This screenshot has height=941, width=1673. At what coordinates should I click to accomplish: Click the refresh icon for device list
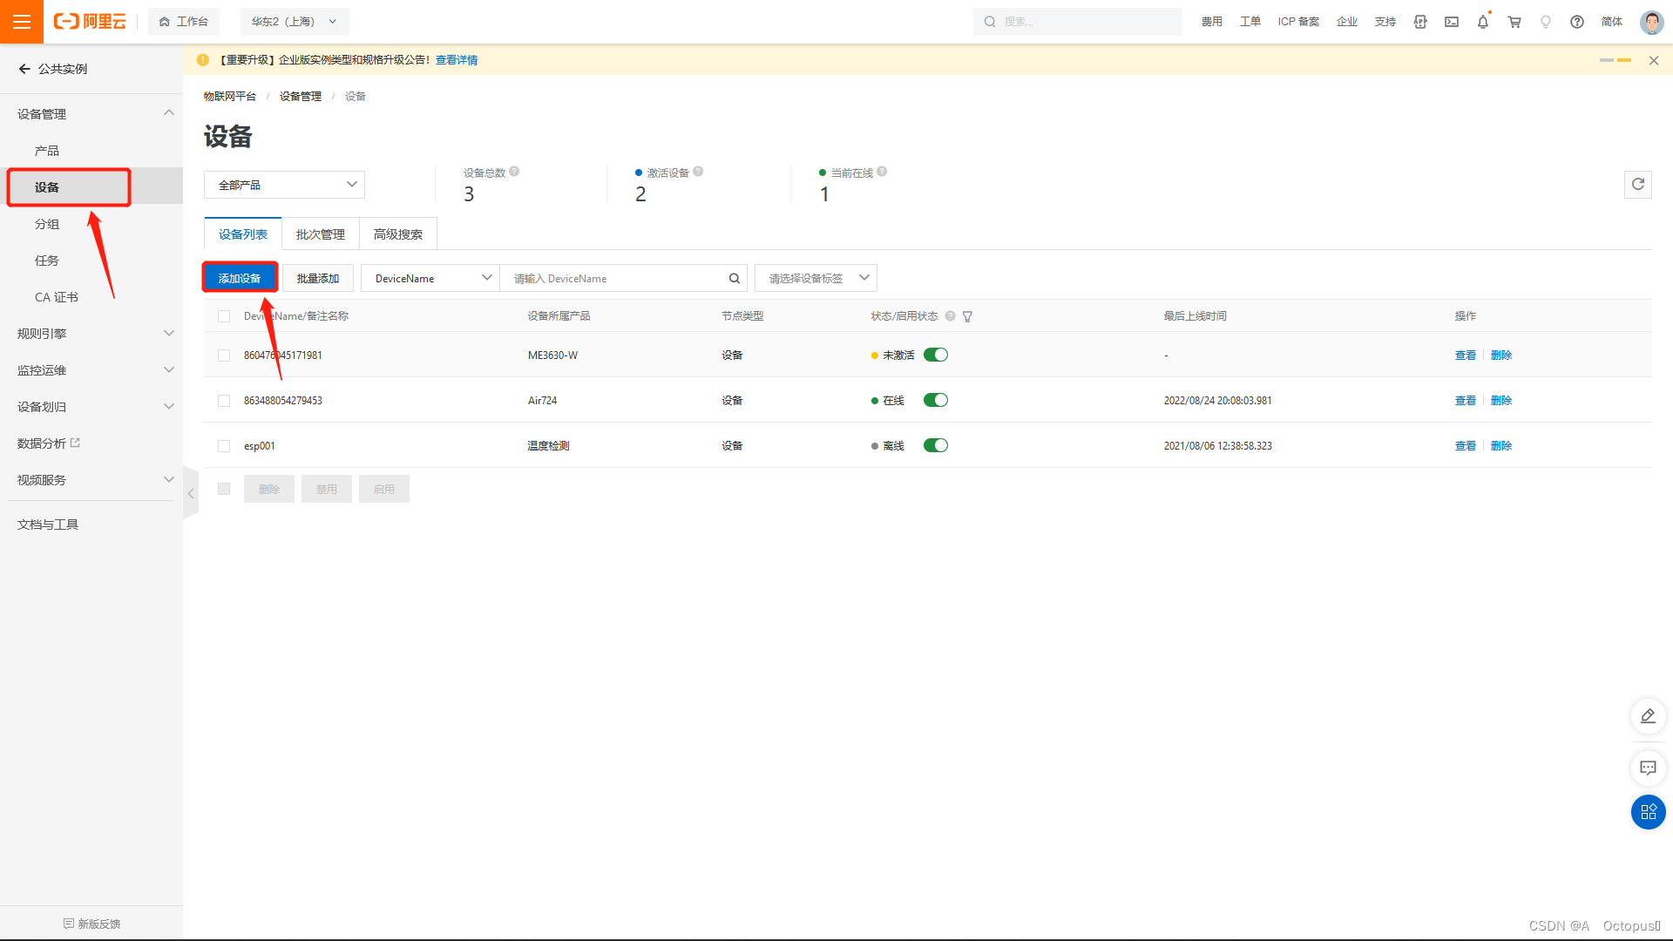[x=1638, y=184]
